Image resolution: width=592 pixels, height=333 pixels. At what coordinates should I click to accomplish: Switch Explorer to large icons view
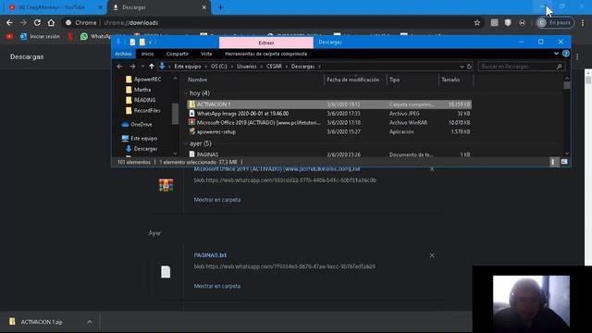[x=564, y=162]
